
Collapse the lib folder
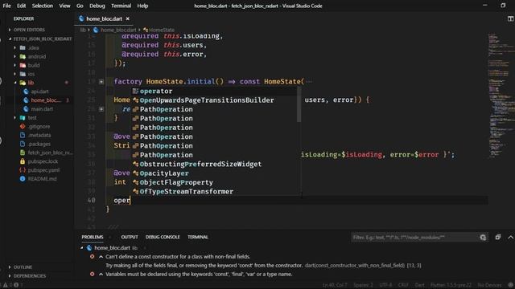click(x=31, y=83)
